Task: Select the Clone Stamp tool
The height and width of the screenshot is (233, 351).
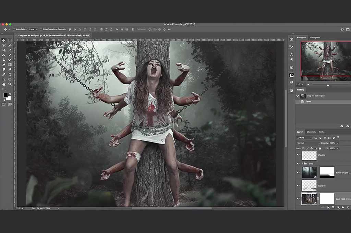Action: 4,60
